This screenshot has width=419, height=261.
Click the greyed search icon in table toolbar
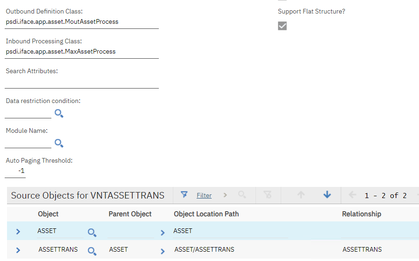point(242,195)
